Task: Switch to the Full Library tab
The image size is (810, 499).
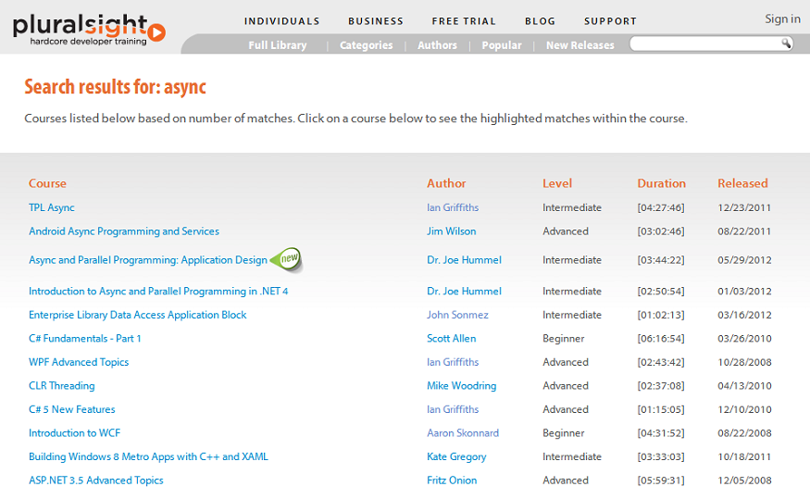Action: [277, 45]
